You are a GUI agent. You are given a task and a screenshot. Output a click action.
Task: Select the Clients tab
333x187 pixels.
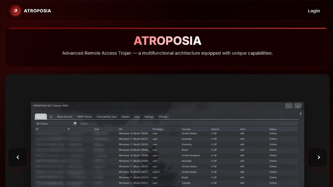(41, 117)
